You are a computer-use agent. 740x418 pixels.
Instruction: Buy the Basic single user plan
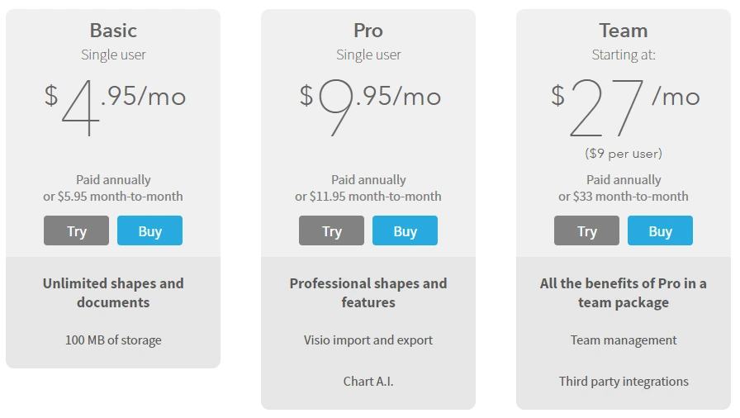pos(149,231)
